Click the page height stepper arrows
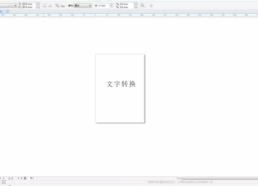This screenshot has width=258, height=186. (38, 7)
